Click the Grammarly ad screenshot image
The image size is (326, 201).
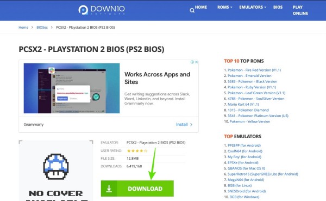(72, 88)
